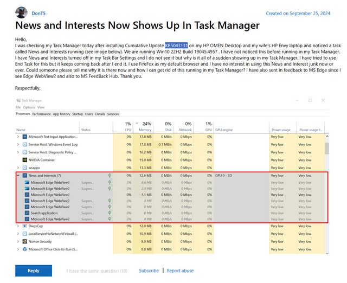This screenshot has height=283, width=347.
Task: Collapse the News and interests group
Action: click(x=18, y=176)
